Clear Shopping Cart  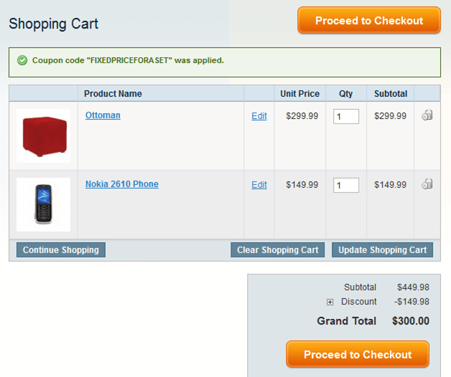278,250
